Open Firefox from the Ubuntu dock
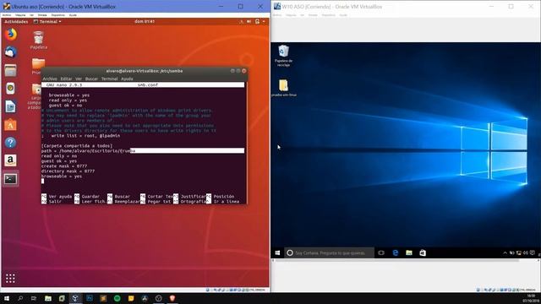The image size is (541, 304). [11, 35]
